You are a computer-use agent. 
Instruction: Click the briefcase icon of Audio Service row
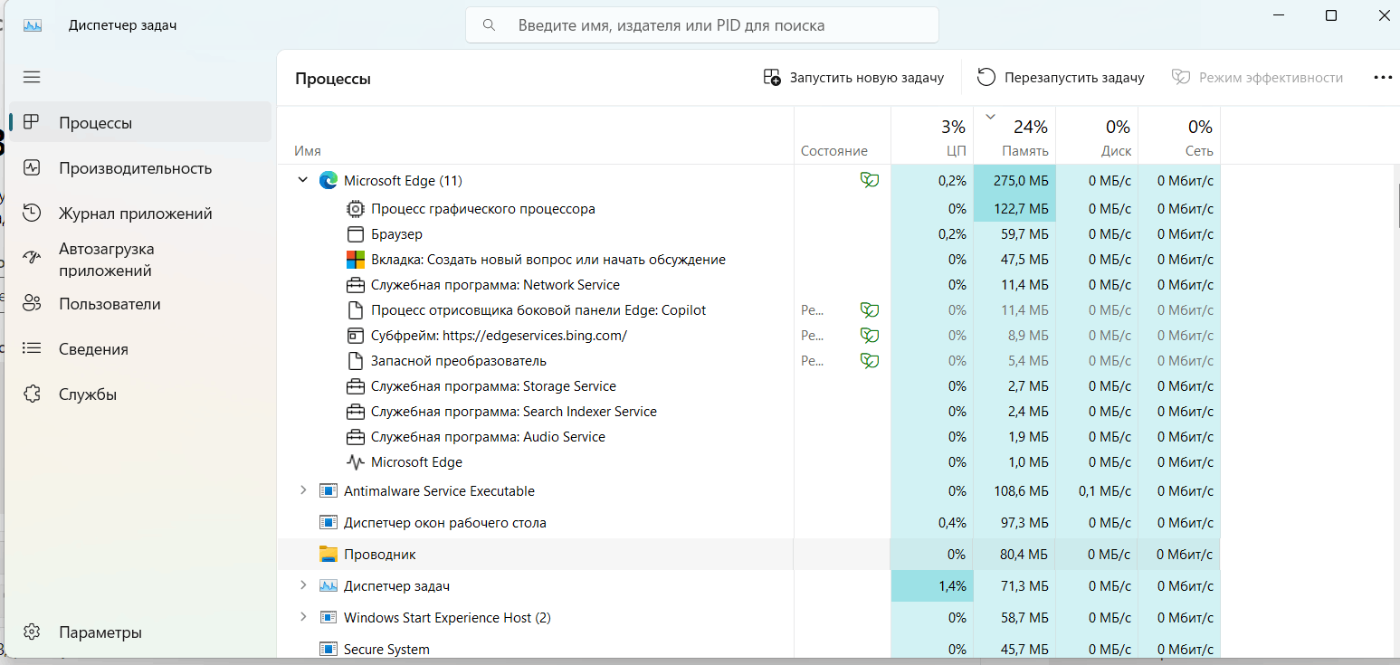356,437
